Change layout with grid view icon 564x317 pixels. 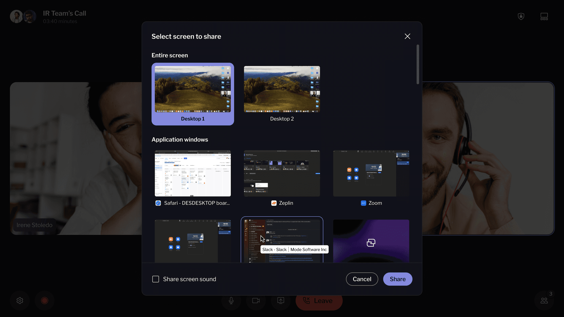click(544, 17)
